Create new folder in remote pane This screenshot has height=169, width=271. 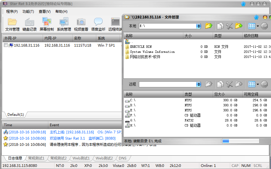pyautogui.click(x=238, y=84)
